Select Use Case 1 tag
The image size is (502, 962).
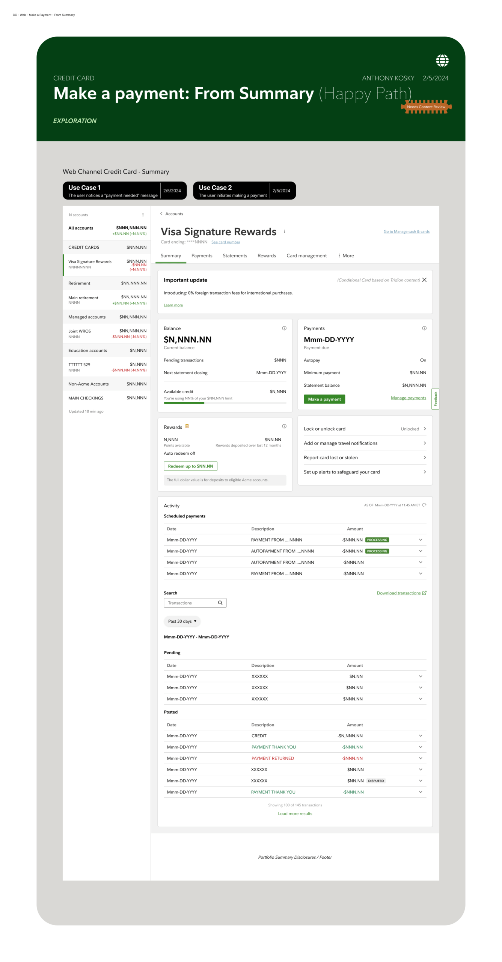[x=125, y=191]
